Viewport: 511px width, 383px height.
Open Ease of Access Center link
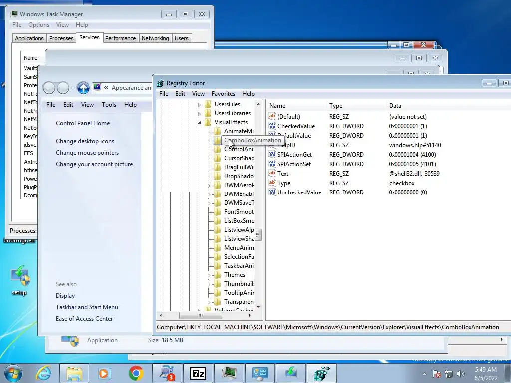coord(84,319)
